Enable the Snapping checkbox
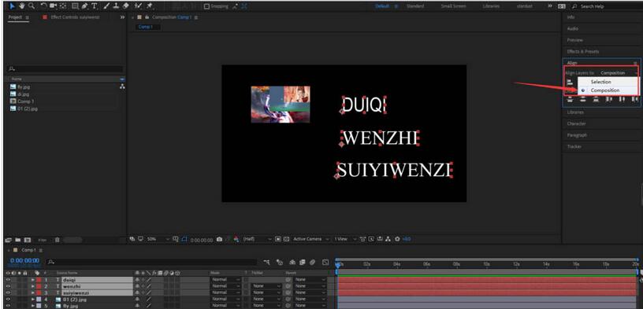643x309 pixels. tap(206, 6)
